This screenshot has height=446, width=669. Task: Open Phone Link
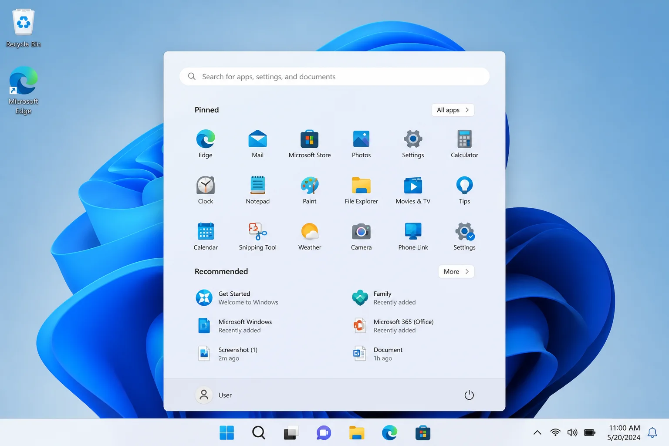pos(413,237)
